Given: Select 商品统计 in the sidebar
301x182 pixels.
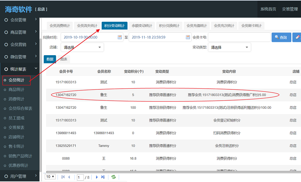Looking at the screenshot, I should (16, 90).
